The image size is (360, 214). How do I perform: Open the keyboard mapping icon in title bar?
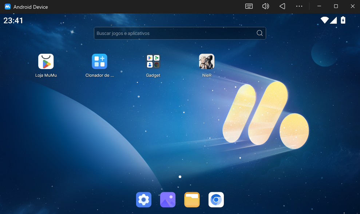[249, 7]
